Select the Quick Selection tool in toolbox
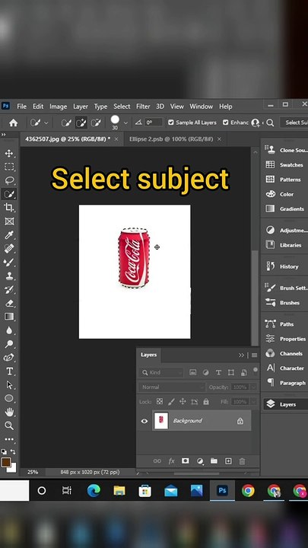The height and width of the screenshot is (548, 308). pos(9,194)
